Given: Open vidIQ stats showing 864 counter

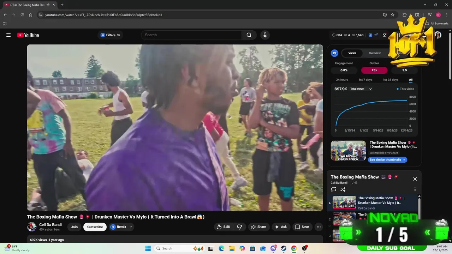Looking at the screenshot, I should click(x=337, y=35).
